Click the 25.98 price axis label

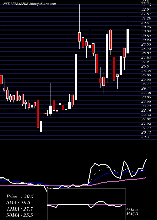pyautogui.click(x=146, y=75)
